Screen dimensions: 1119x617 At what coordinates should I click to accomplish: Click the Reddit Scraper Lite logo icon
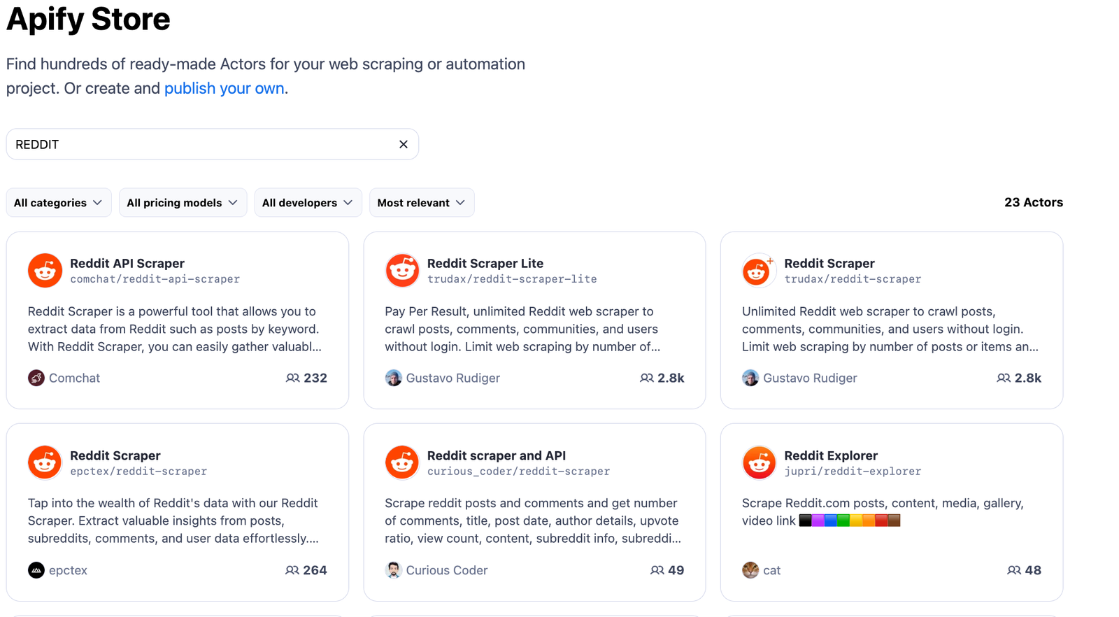tap(402, 271)
